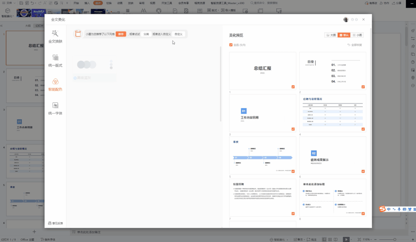Uncheck preview slide 2 目录 checkbox
This screenshot has height=242, width=416.
[x=363, y=87]
